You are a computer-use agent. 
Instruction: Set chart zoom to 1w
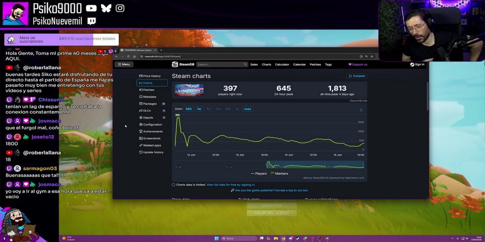(199, 109)
